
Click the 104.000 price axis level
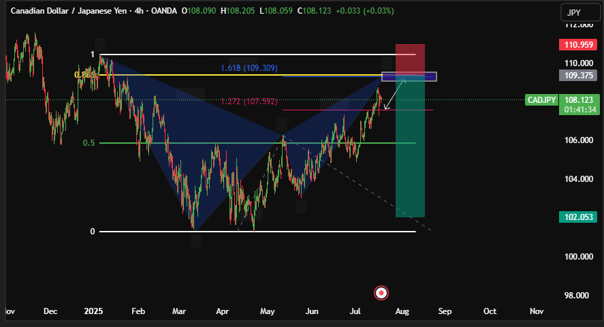click(577, 178)
